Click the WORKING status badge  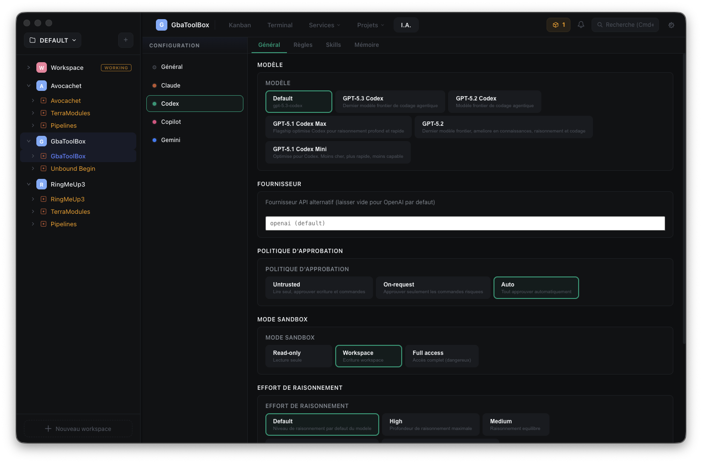pyautogui.click(x=116, y=68)
